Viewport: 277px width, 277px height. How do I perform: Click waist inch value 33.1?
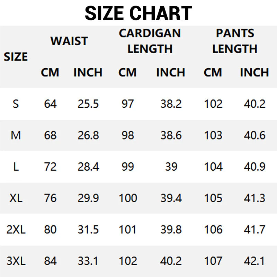point(88,261)
